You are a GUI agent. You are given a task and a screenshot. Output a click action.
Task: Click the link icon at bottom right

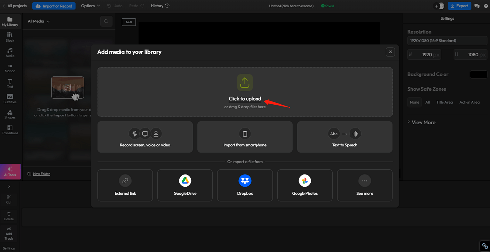(x=485, y=246)
